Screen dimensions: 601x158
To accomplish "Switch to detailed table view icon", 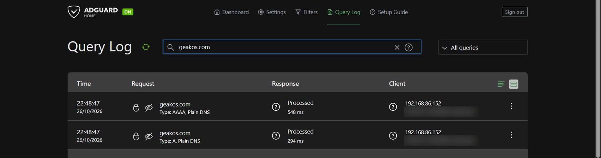I will [513, 84].
